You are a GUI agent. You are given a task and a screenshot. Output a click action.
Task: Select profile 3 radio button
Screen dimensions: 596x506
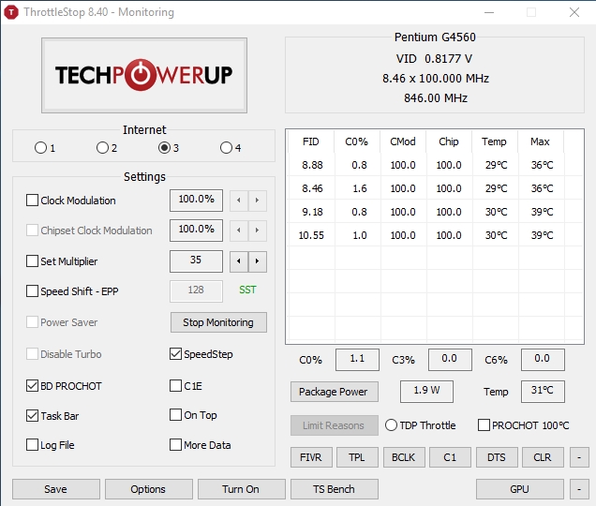pyautogui.click(x=164, y=147)
